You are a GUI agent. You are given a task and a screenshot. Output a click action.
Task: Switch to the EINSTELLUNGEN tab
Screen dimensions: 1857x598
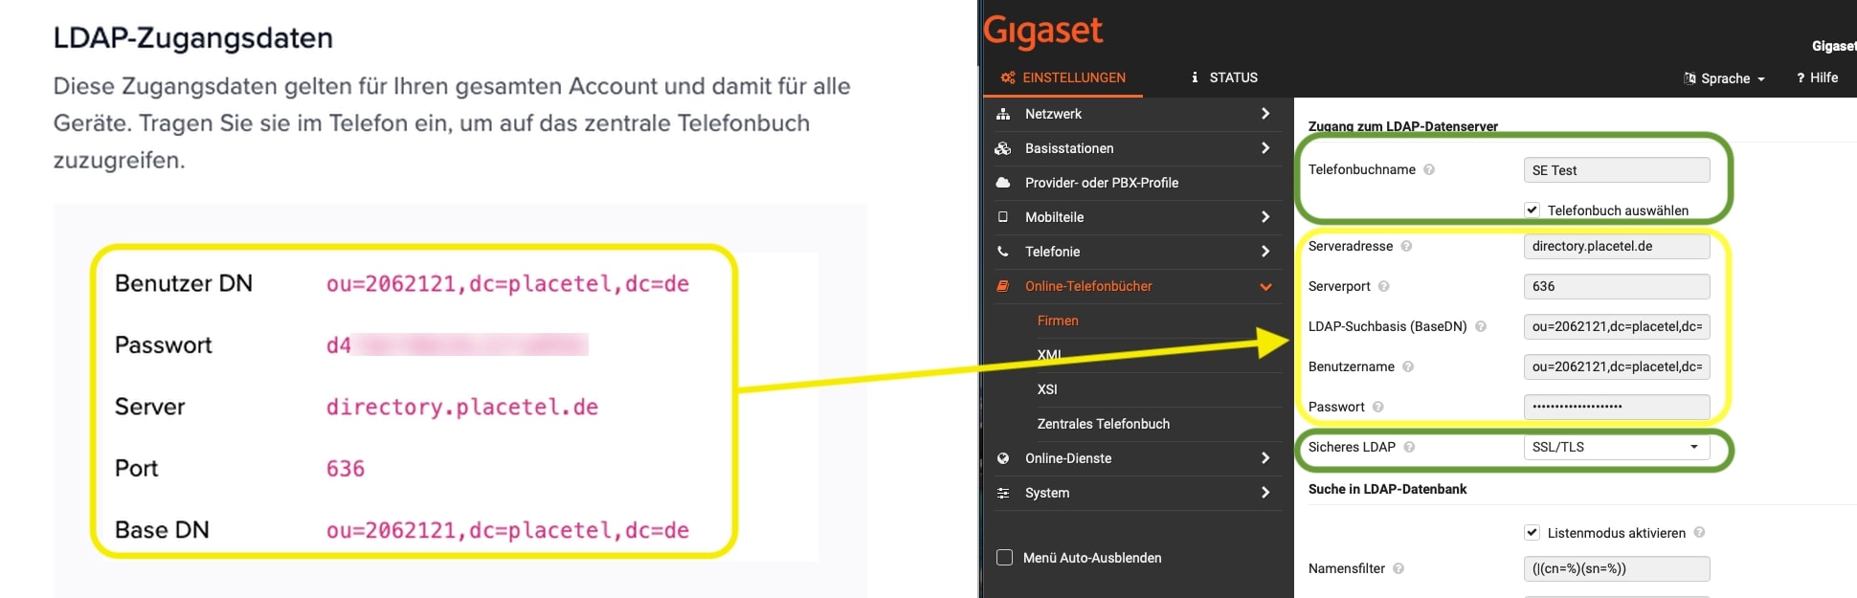click(1063, 78)
